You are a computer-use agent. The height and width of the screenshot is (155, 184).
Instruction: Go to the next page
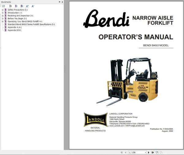point(148,153)
